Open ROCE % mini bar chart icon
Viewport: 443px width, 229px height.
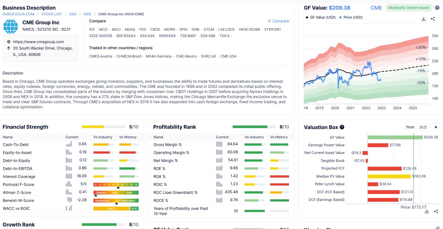click(x=219, y=200)
